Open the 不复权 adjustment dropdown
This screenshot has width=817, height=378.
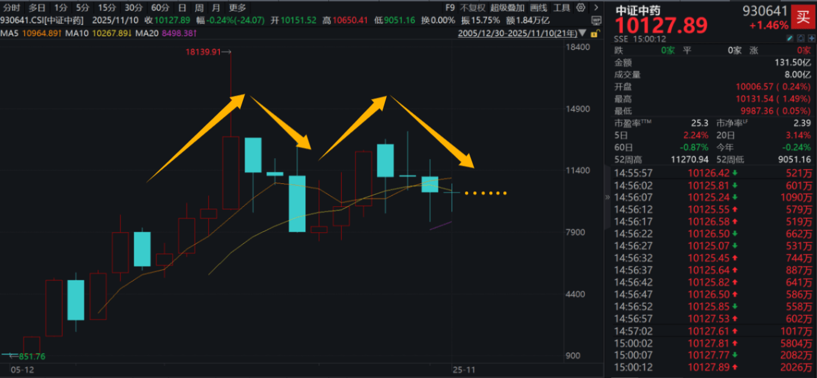click(473, 8)
